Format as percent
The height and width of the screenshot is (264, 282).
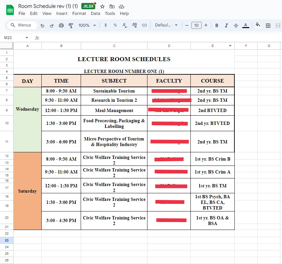pyautogui.click(x=115, y=25)
